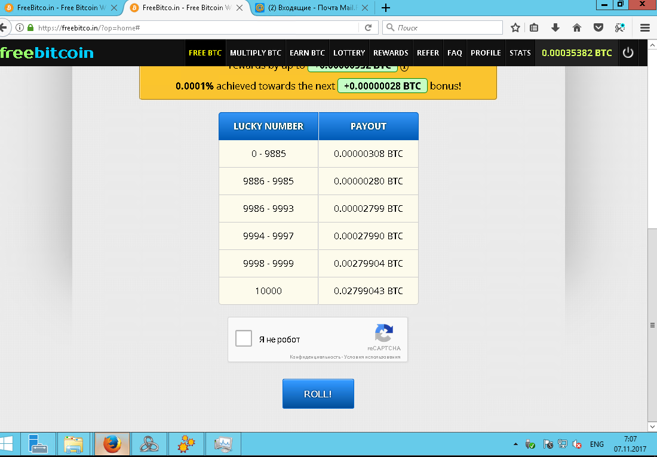Open Server Manager from taskbar
The width and height of the screenshot is (657, 457).
[x=38, y=444]
